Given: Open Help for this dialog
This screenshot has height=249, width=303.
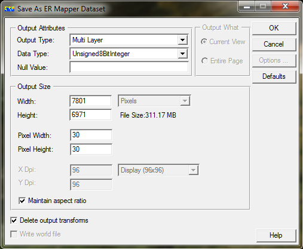Looking at the screenshot, I should click(x=276, y=235).
